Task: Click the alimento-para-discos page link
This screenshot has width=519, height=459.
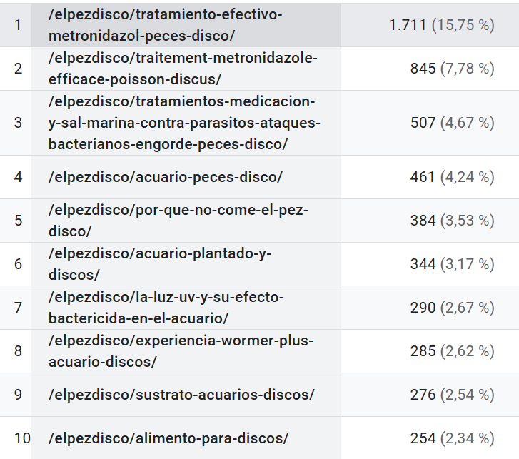Action: (x=168, y=438)
